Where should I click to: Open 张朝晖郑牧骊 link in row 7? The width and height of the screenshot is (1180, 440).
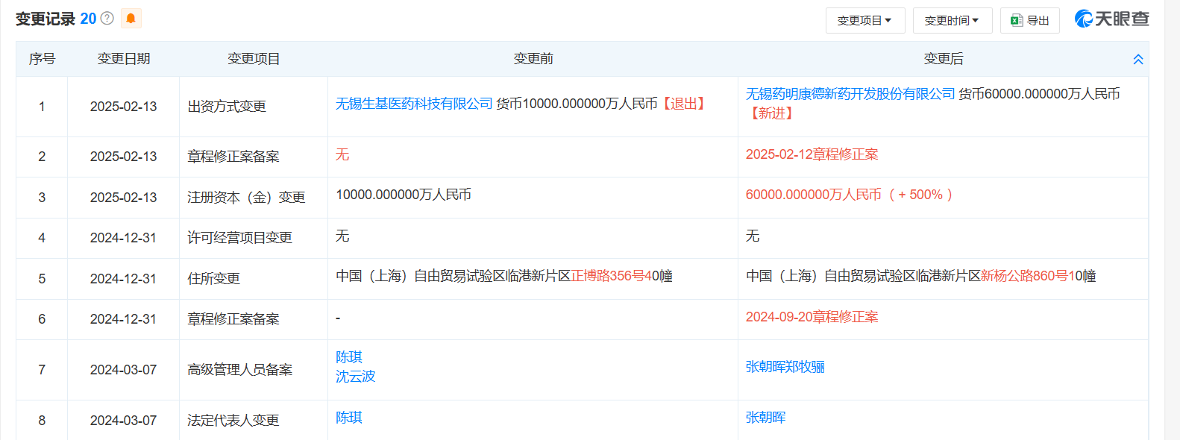pos(785,367)
